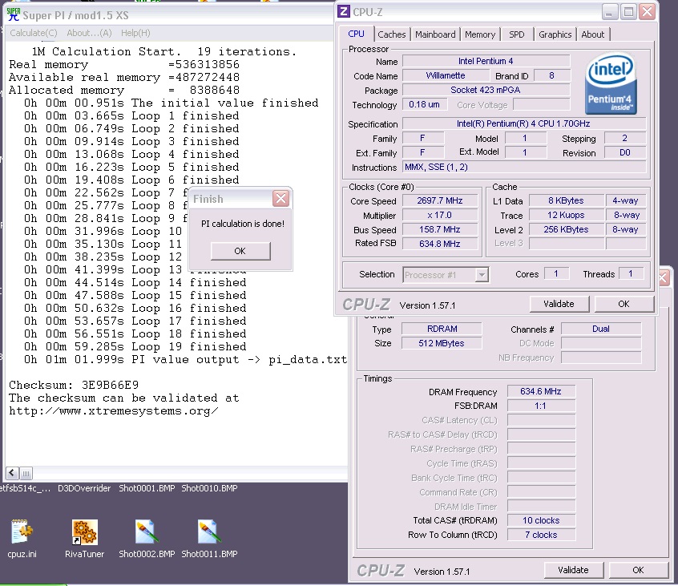Click the CPU-Z window Z logo icon
678x586 pixels.
pos(343,11)
